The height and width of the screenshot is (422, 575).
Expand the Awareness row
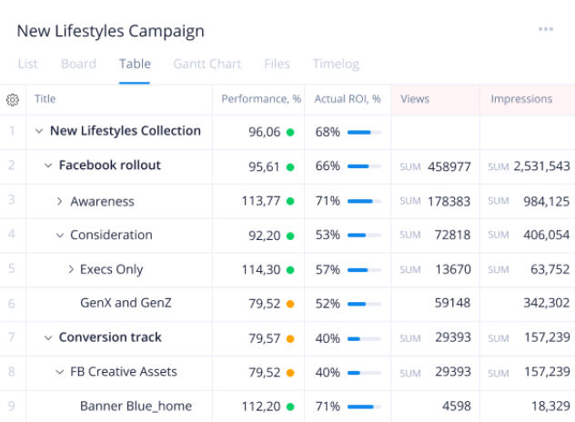[60, 201]
